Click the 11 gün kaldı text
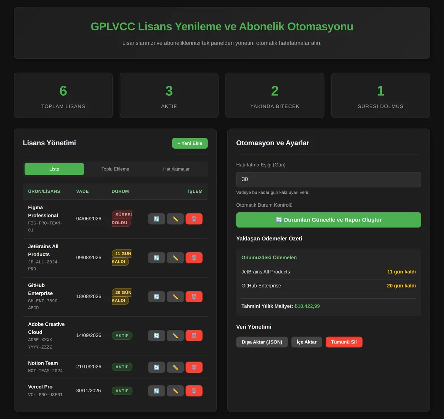Screen dimensions: 444x419 click(x=401, y=272)
